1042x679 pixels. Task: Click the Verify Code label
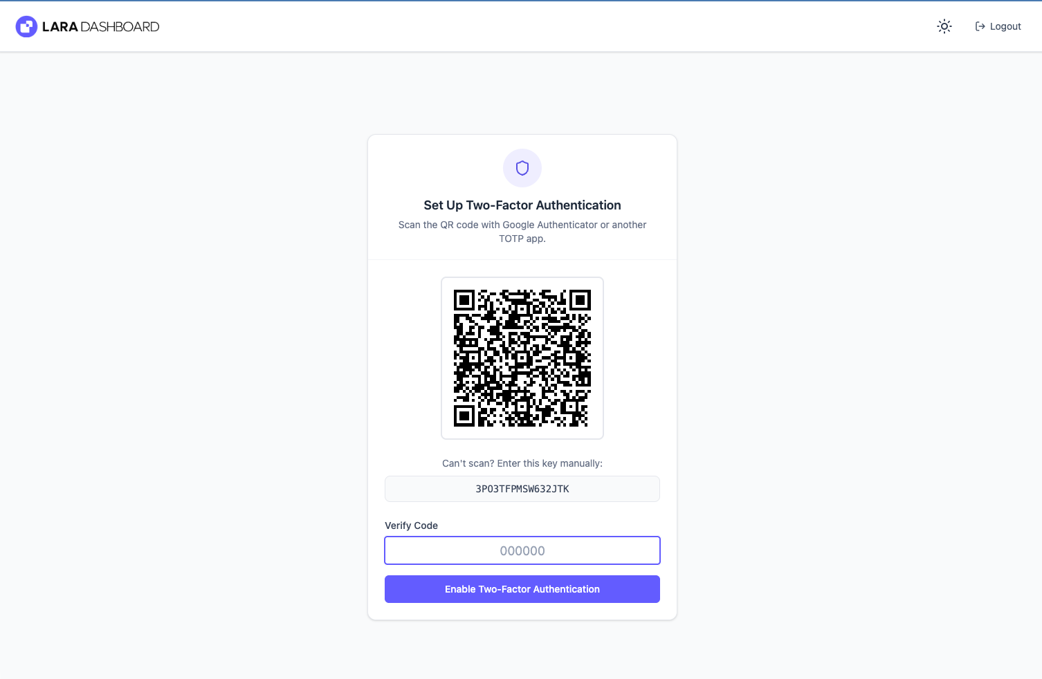[x=411, y=525]
